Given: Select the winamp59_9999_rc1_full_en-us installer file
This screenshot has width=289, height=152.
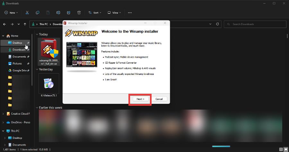Looking at the screenshot, I should click(49, 52).
